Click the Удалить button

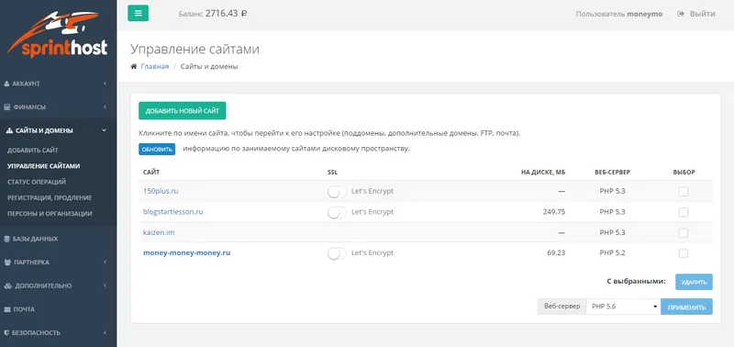[694, 282]
